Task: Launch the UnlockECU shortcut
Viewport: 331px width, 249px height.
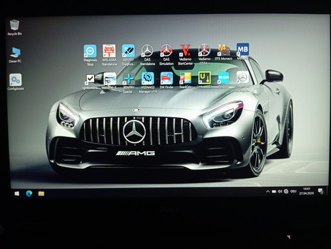Action: [x=205, y=80]
